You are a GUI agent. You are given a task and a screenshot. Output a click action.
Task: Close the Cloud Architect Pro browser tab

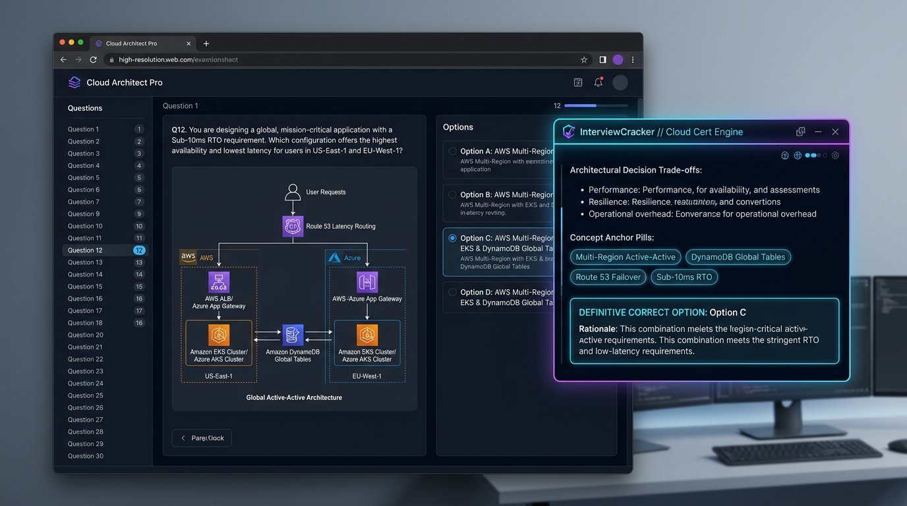coord(188,43)
